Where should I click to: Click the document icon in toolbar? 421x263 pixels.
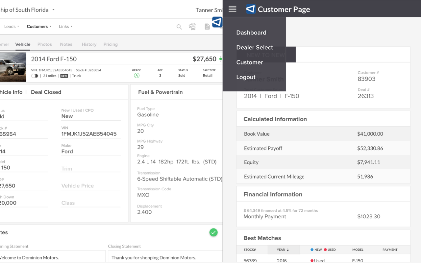pos(207,27)
